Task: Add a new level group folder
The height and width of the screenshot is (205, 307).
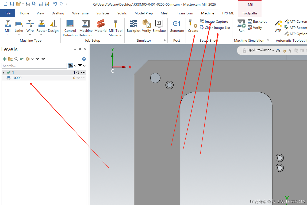Action: pos(10,59)
